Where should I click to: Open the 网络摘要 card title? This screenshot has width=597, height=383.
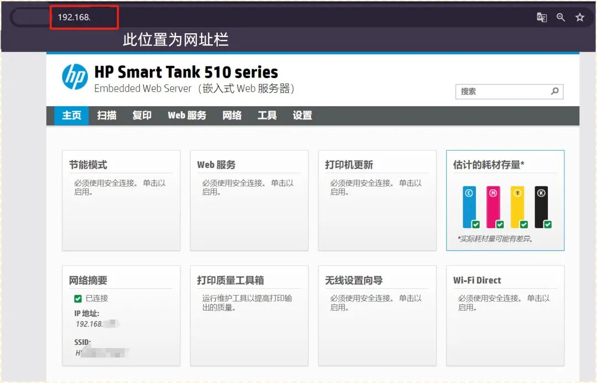click(88, 281)
